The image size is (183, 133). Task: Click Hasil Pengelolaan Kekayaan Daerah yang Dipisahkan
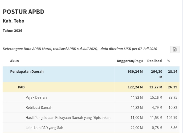pos(68,118)
